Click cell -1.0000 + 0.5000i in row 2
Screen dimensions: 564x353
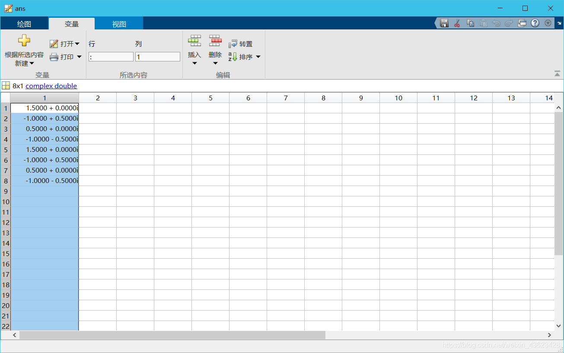(45, 119)
